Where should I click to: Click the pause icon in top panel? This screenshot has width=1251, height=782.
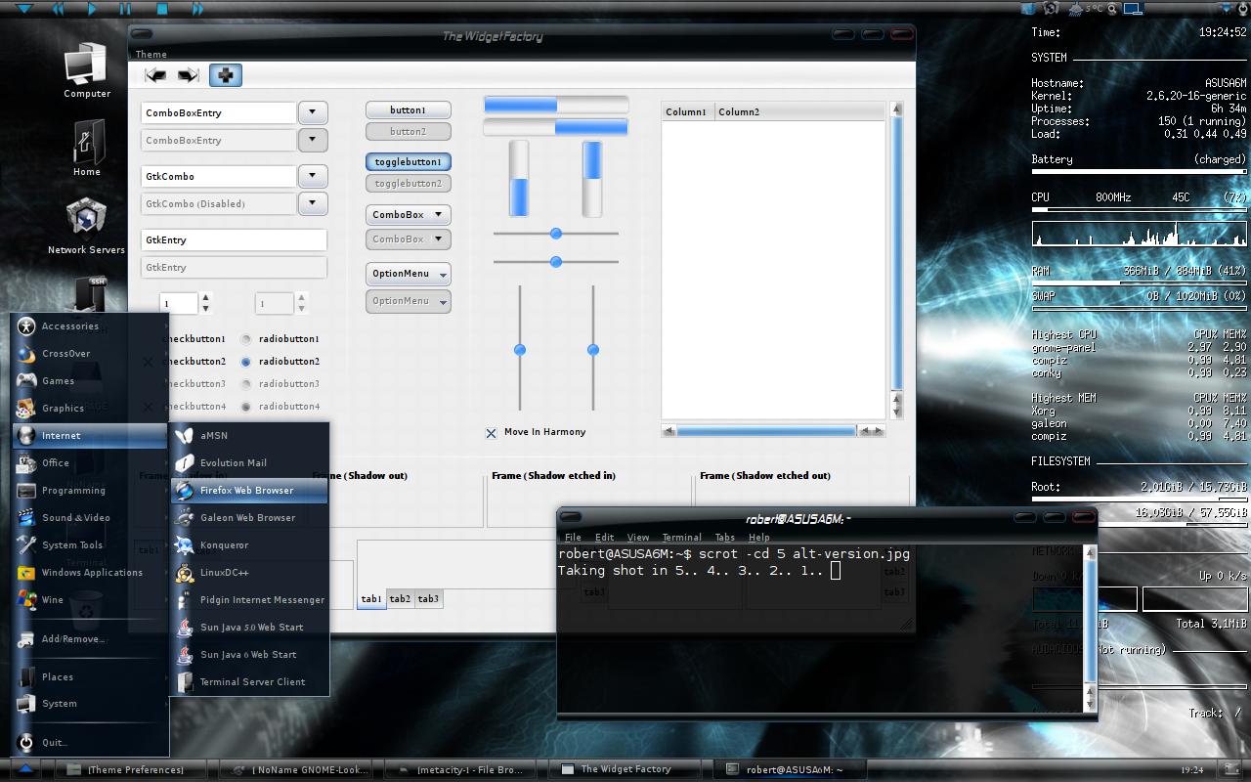coord(125,9)
